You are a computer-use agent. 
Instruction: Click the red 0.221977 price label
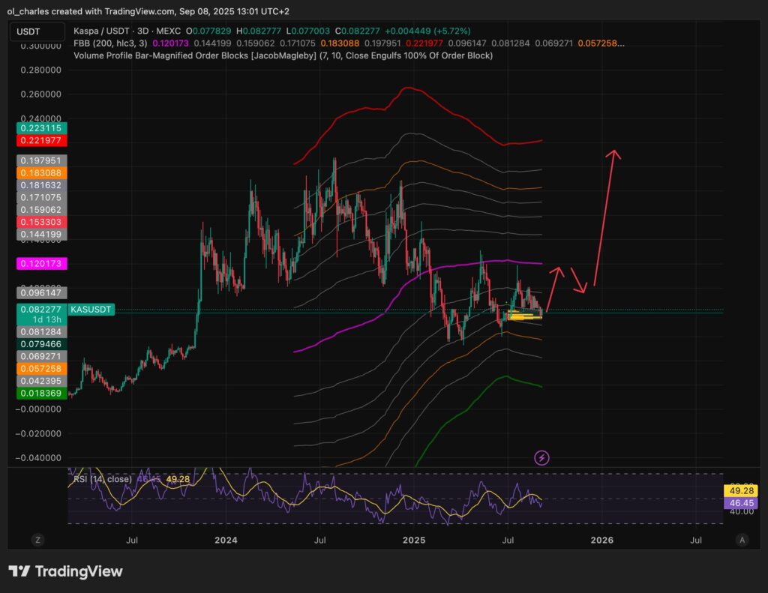click(41, 141)
